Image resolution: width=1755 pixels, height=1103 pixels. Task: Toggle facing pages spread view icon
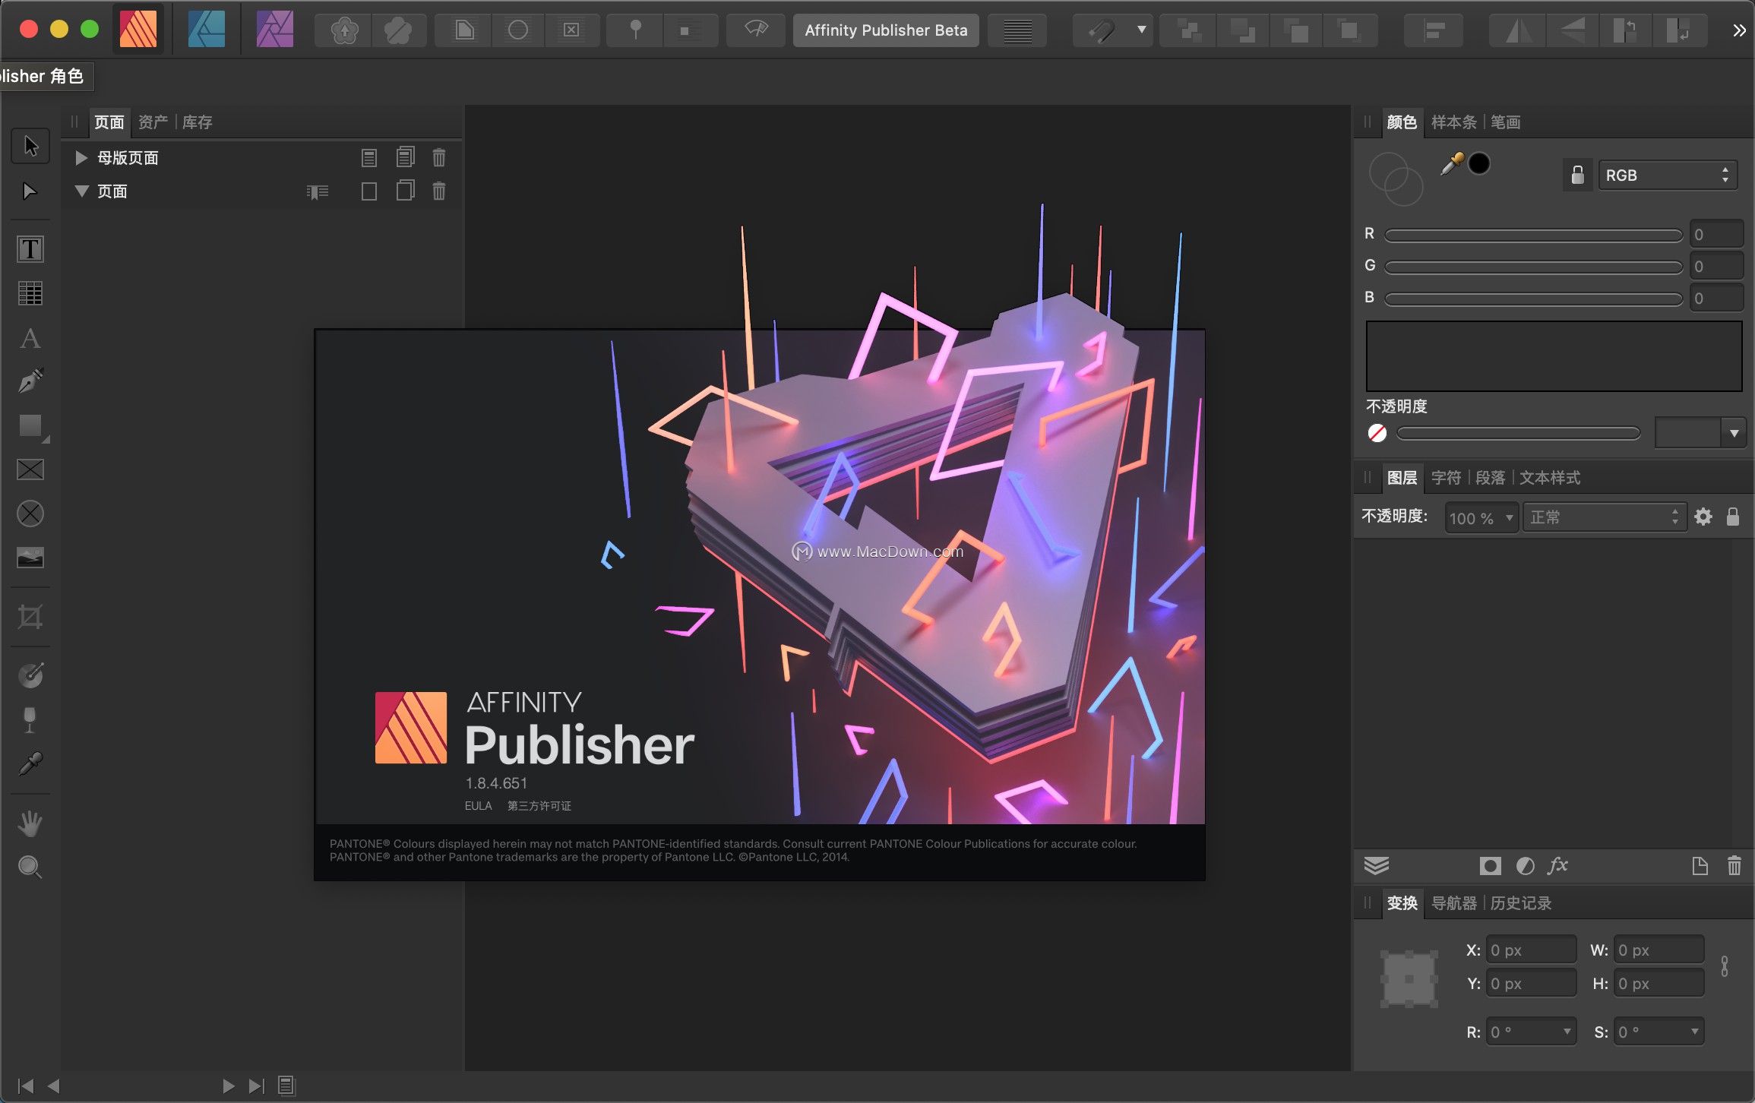pos(318,192)
